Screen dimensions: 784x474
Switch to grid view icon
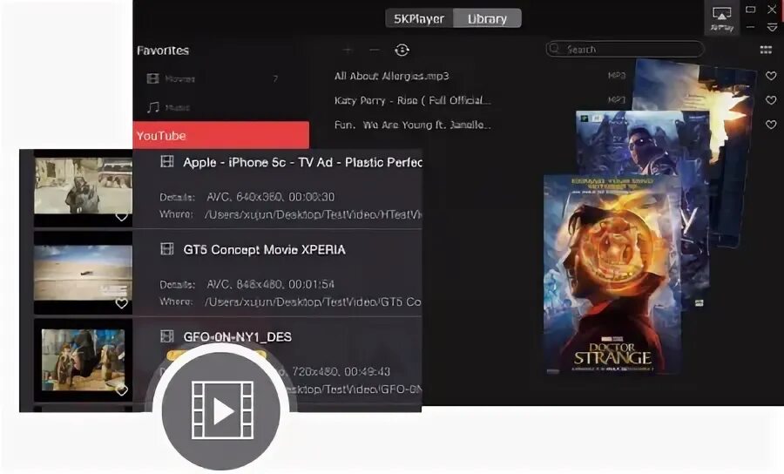766,50
